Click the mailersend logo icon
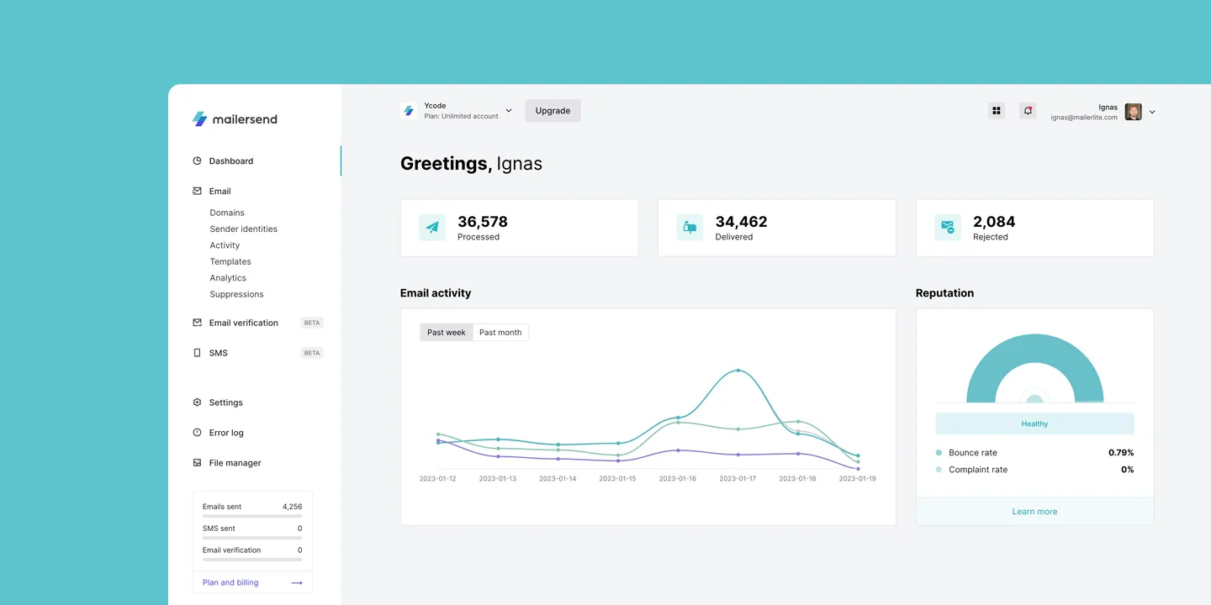1211x605 pixels. (199, 119)
